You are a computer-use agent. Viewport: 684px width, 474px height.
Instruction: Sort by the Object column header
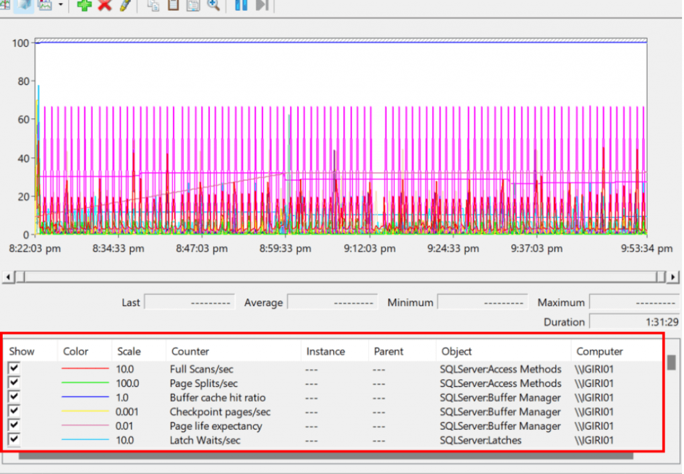[x=457, y=351]
